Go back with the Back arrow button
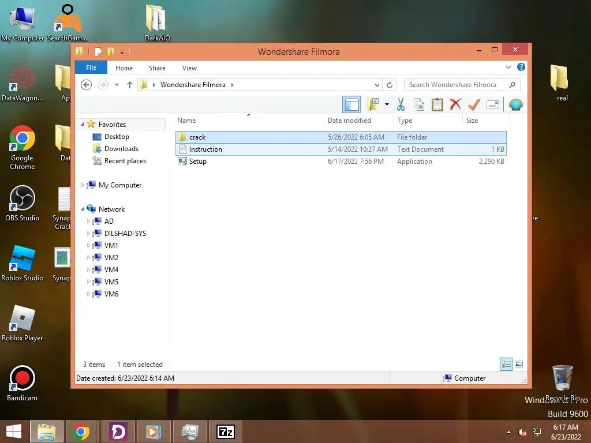Image resolution: width=591 pixels, height=443 pixels. [x=87, y=85]
